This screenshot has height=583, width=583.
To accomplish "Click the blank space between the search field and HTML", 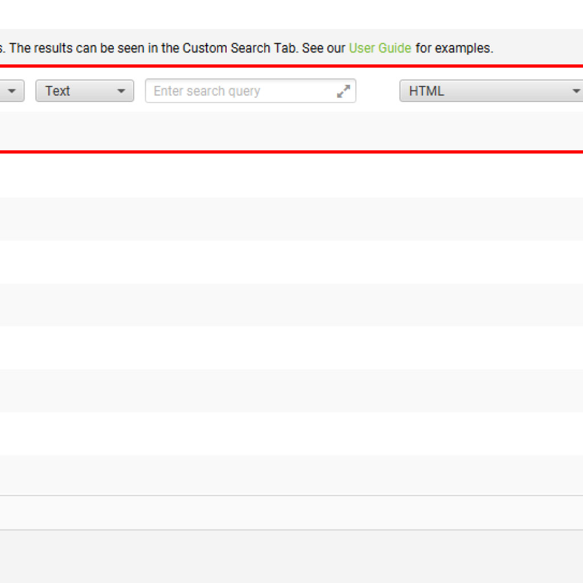I will (378, 91).
